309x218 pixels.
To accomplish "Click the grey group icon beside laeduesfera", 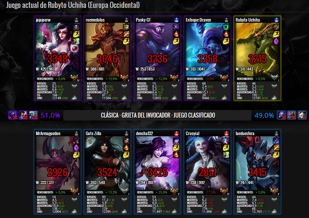I will click(x=276, y=133).
